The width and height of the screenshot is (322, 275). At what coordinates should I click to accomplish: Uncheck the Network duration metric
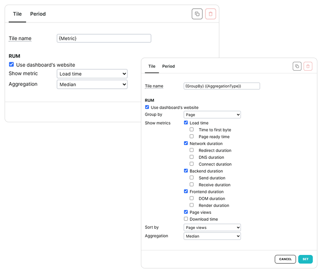pos(186,143)
